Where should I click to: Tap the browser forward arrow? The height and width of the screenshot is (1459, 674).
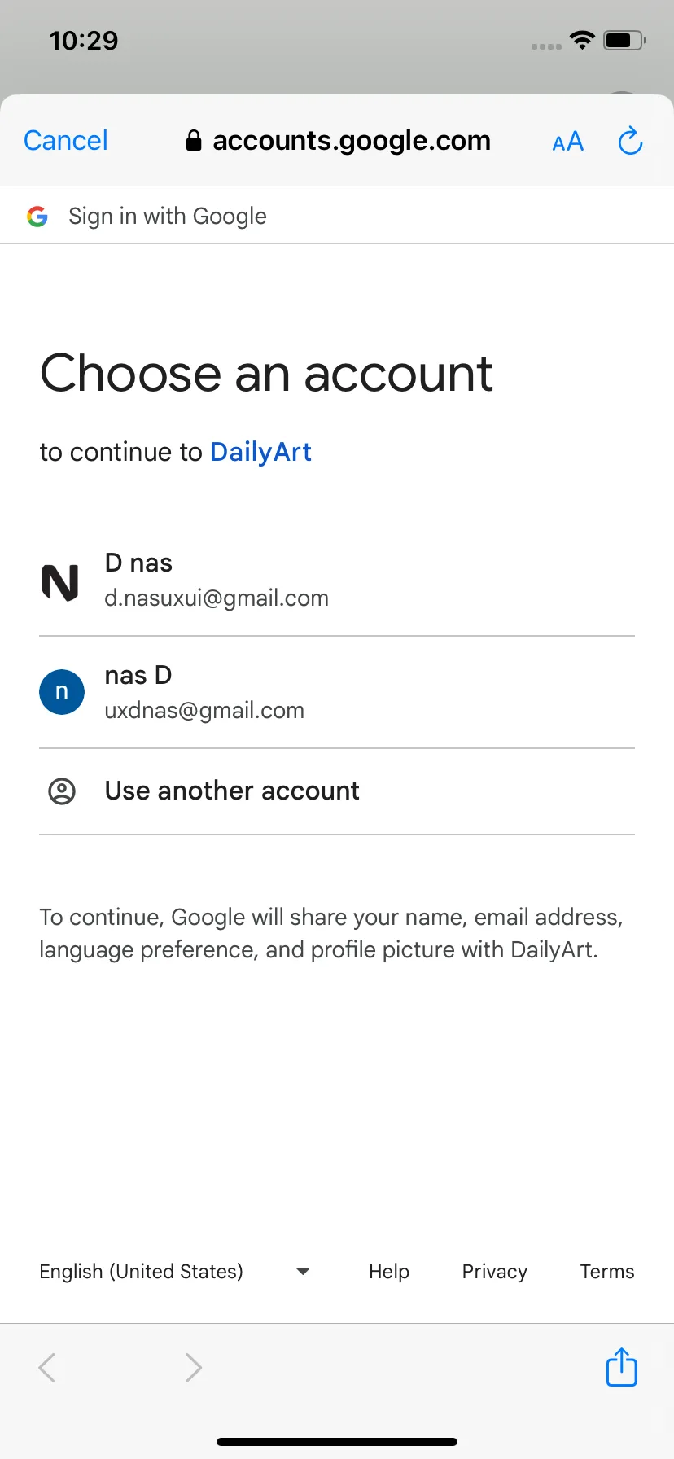[193, 1367]
